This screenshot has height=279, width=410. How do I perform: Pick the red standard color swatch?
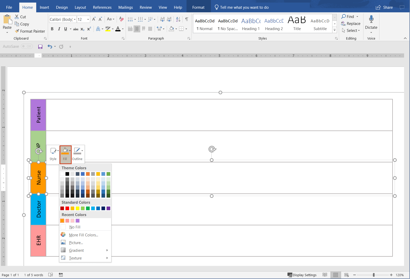[x=67, y=208]
